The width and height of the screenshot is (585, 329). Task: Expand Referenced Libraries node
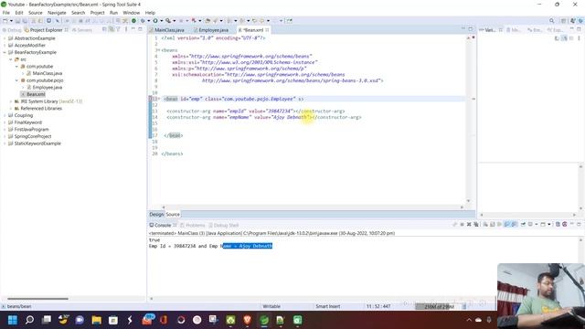click(10, 109)
